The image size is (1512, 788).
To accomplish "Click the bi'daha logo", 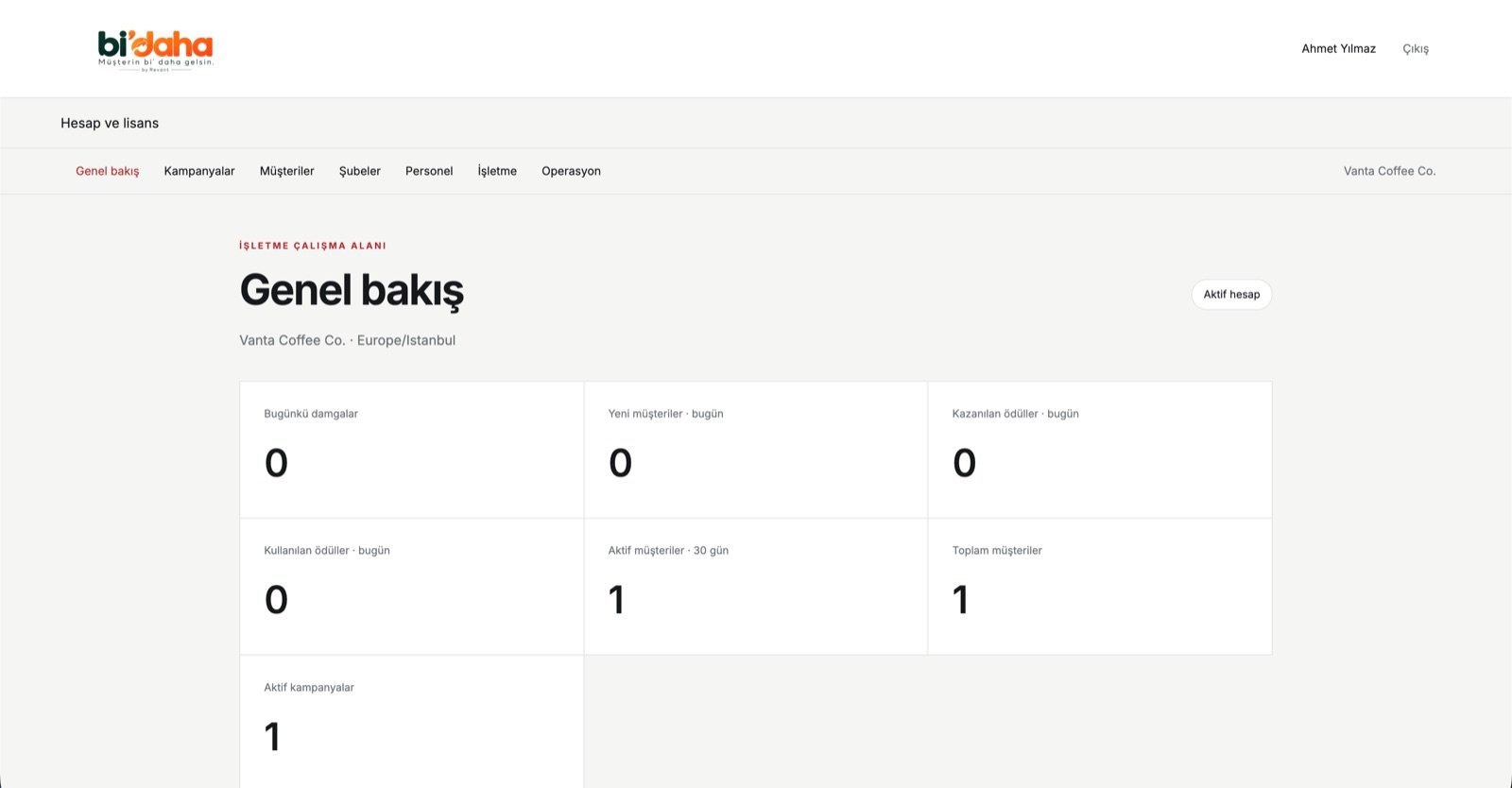I will (156, 51).
